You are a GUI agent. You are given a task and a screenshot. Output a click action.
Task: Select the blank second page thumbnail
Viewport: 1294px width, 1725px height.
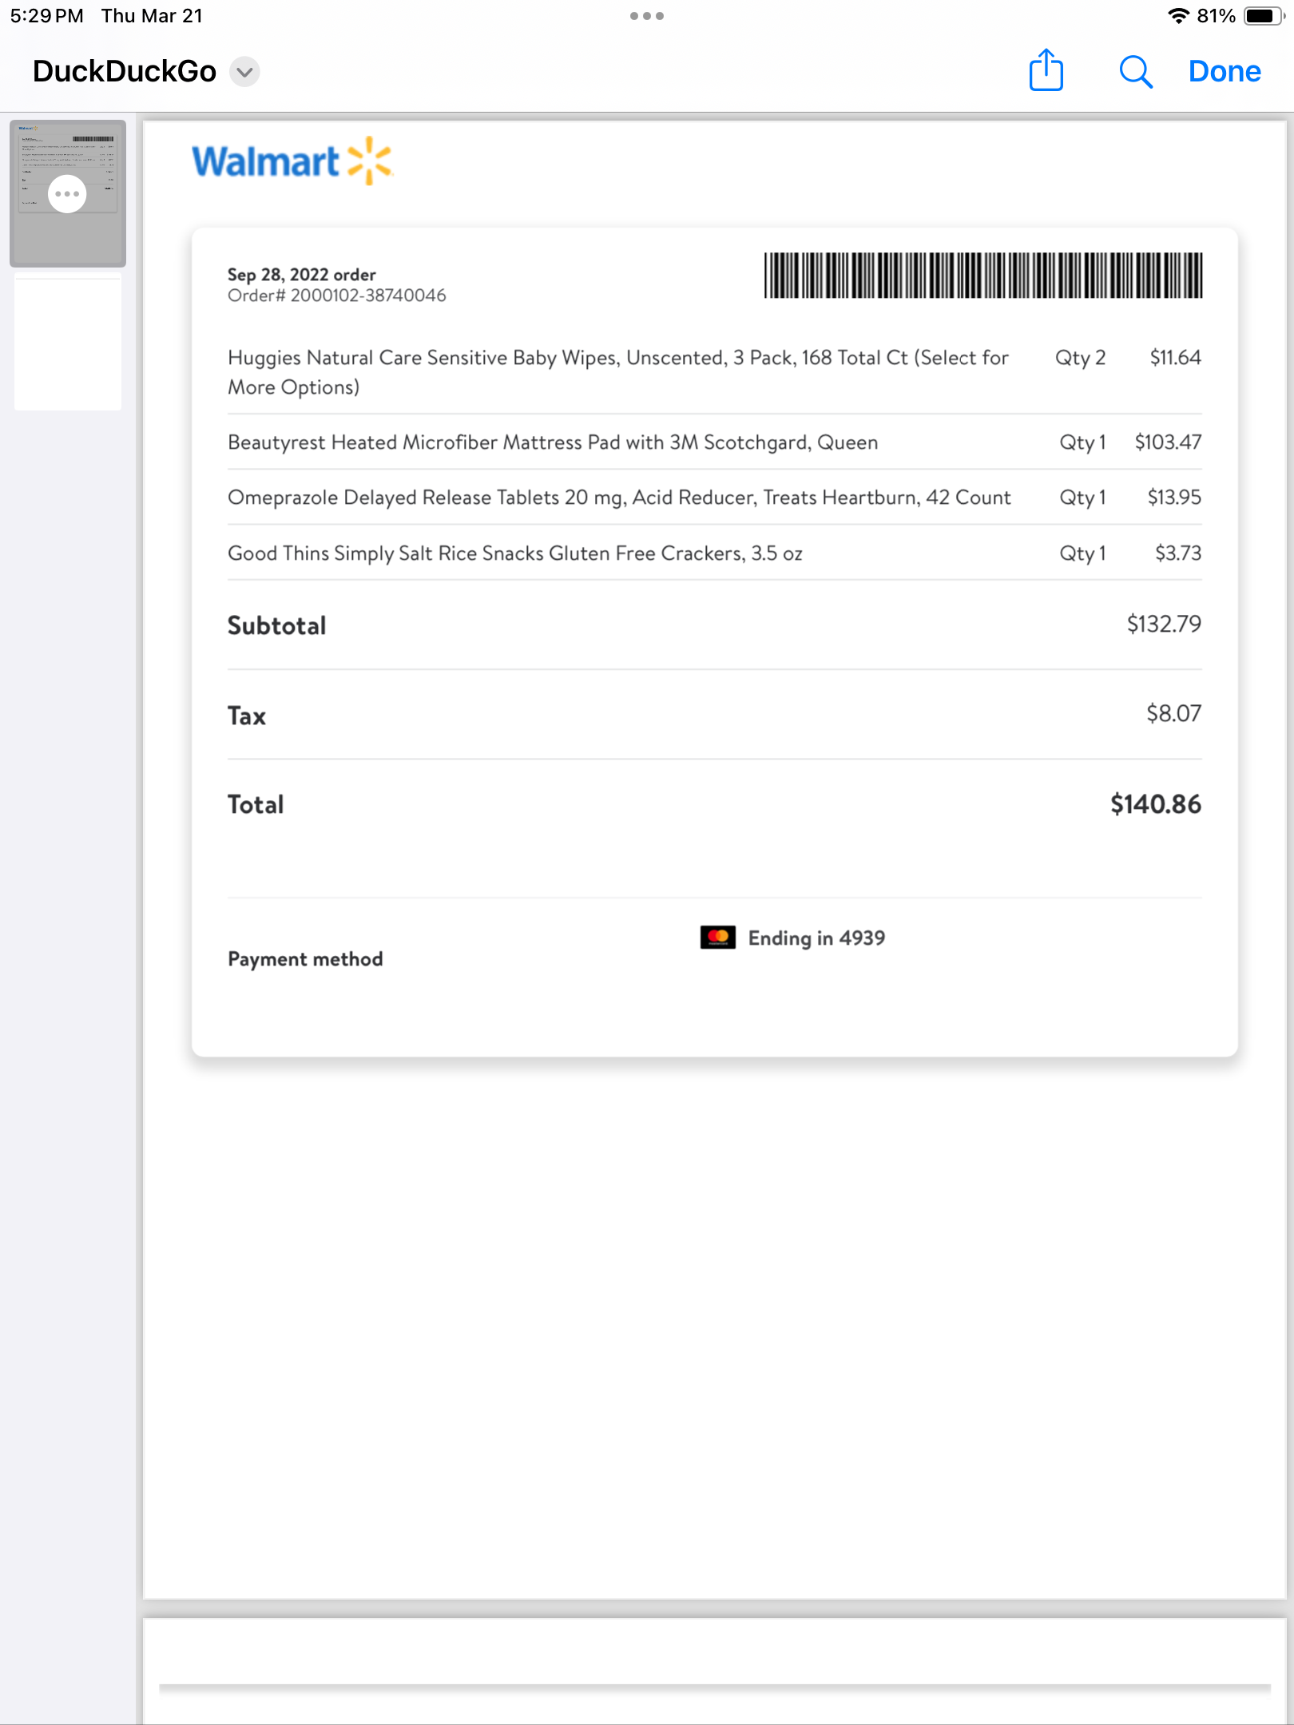[68, 342]
